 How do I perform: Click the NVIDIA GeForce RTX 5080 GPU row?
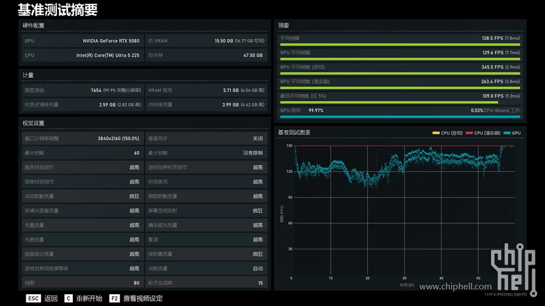[82, 41]
